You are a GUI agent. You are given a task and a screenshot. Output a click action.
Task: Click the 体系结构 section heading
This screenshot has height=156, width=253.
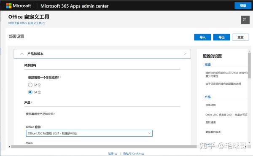point(30,65)
